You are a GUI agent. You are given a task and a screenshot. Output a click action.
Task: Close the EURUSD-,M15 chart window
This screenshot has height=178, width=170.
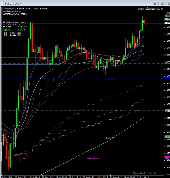pyautogui.click(x=168, y=4)
